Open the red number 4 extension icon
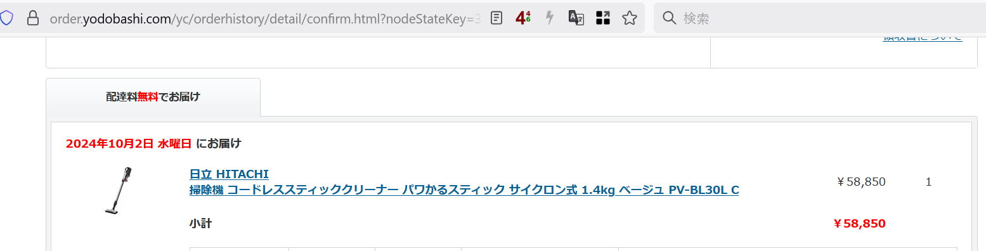Image resolution: width=986 pixels, height=251 pixels. 523,18
